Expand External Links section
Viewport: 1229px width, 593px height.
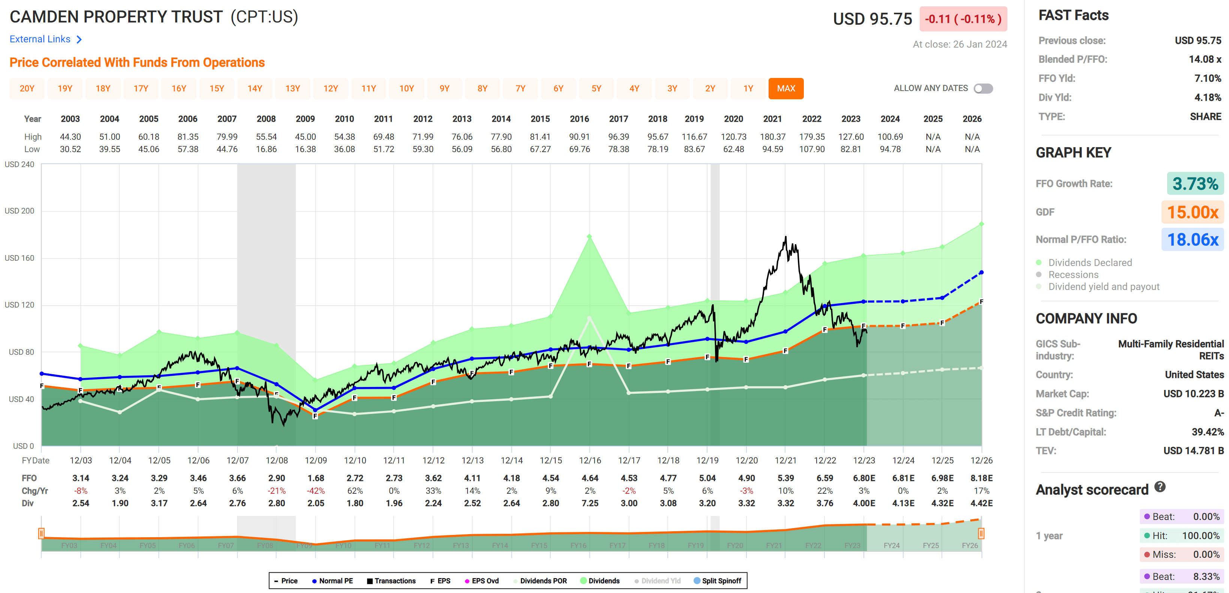coord(40,40)
